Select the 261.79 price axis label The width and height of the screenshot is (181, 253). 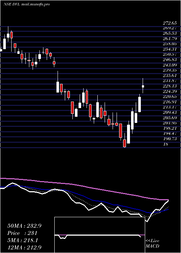click(170, 39)
